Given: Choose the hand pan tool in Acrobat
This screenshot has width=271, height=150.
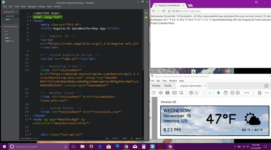Looking at the screenshot, I should point(225,93).
